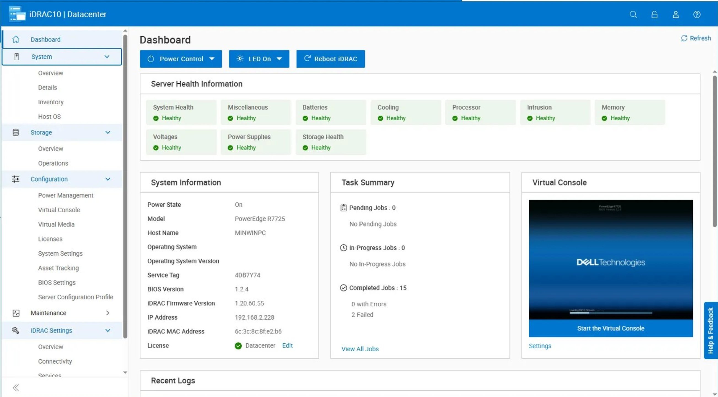Open Inventory under System
Screen dimensions: 718x397
51,102
